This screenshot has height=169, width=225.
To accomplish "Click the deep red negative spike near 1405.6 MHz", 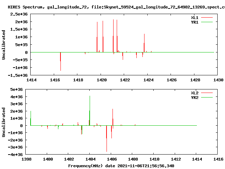I will click(x=107, y=138).
